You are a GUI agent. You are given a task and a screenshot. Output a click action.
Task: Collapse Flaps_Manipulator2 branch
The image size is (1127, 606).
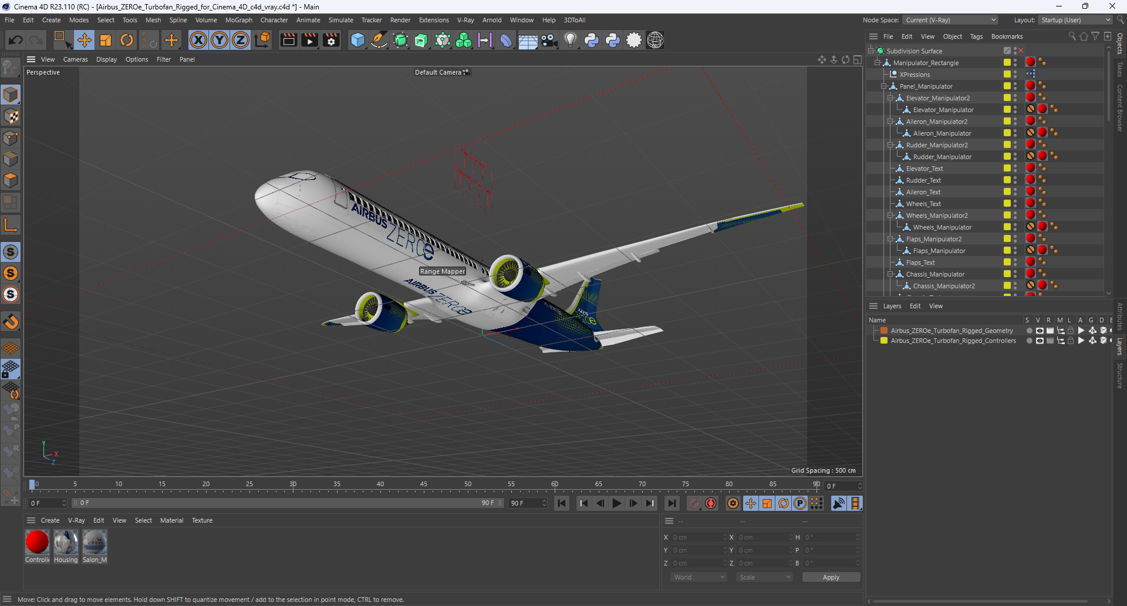890,239
